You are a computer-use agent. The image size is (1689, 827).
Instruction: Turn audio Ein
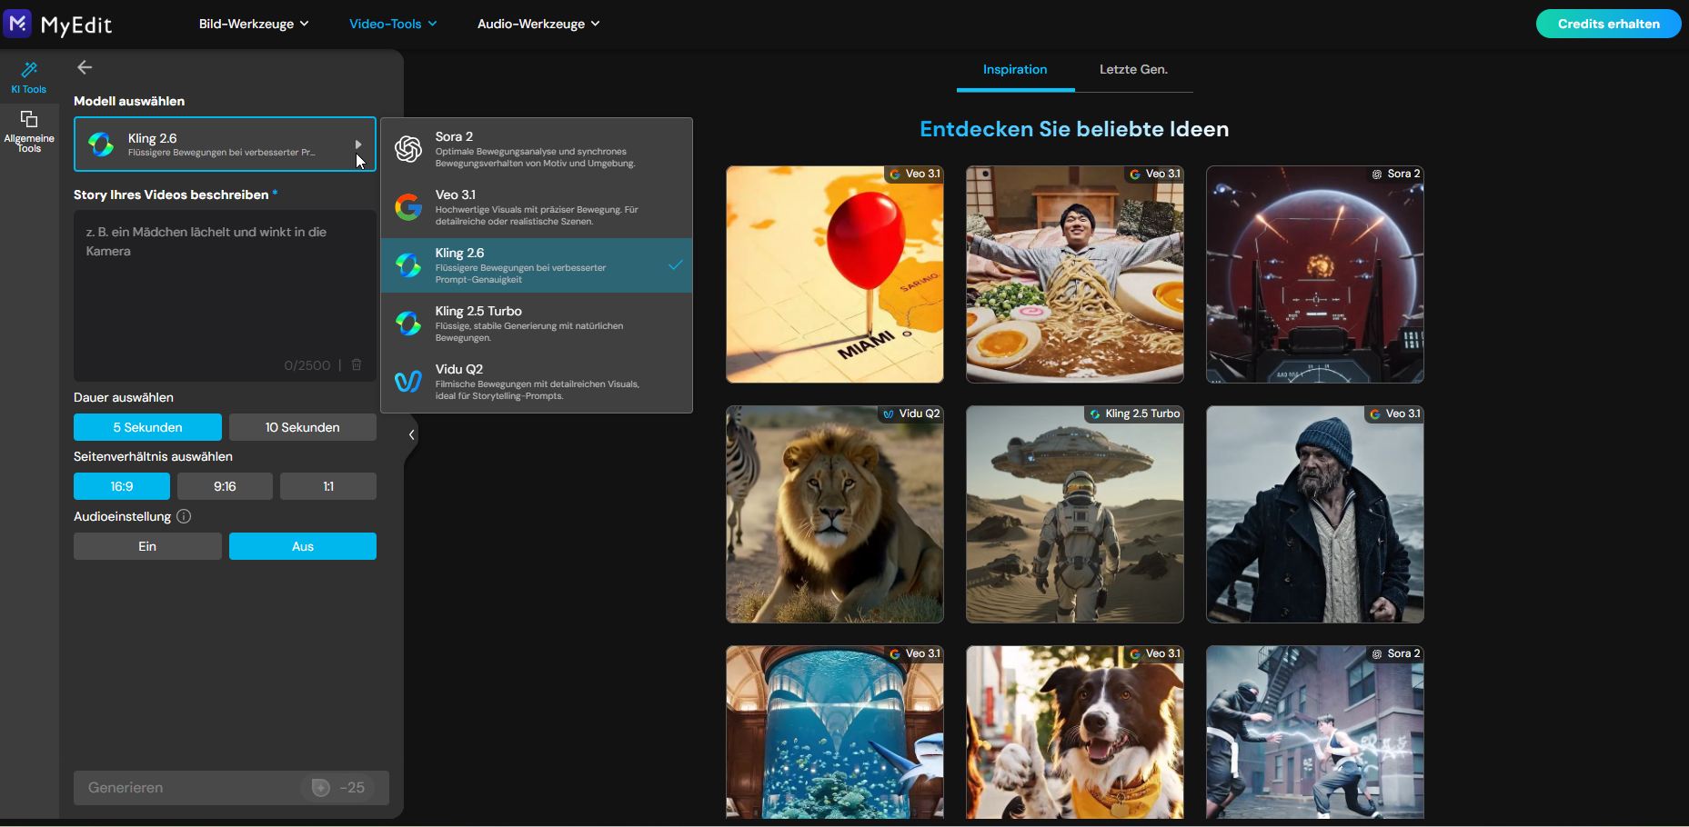click(x=147, y=546)
